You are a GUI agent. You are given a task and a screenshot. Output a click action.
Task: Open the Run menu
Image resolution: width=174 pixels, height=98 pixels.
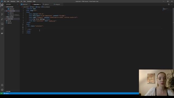tap(25, 1)
